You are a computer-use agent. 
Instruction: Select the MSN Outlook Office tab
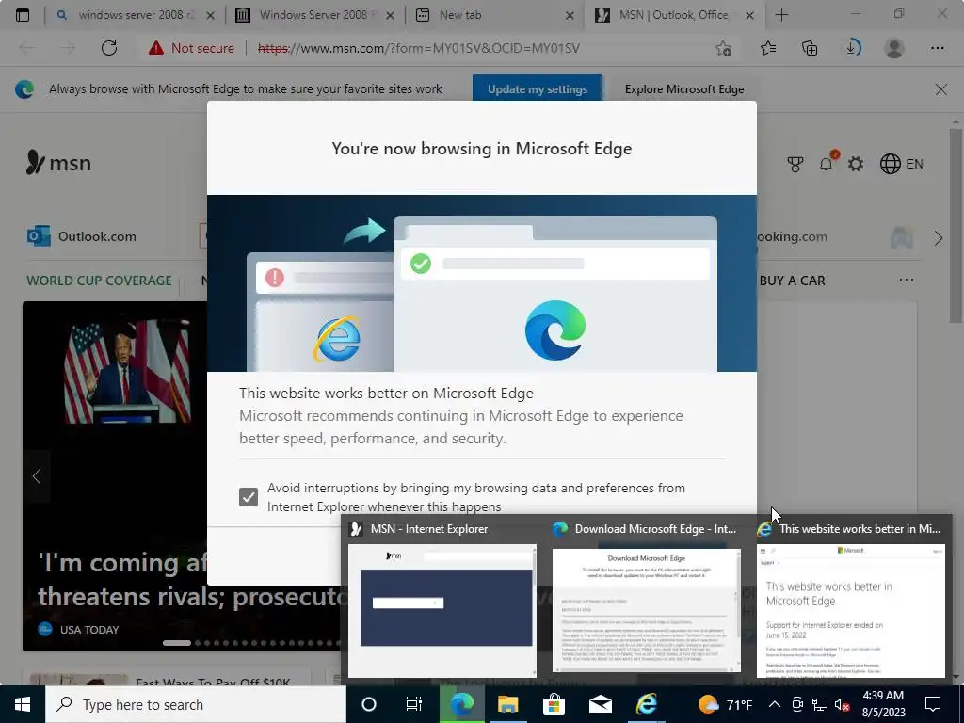pyautogui.click(x=675, y=15)
